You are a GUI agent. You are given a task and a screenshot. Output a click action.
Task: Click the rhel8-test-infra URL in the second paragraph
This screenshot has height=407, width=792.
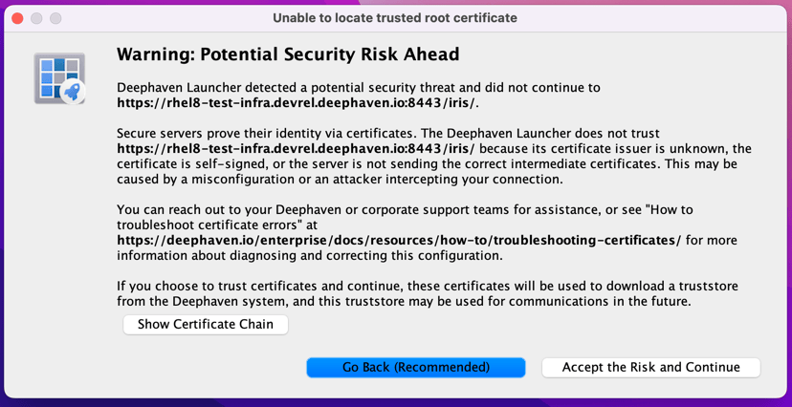pyautogui.click(x=297, y=149)
